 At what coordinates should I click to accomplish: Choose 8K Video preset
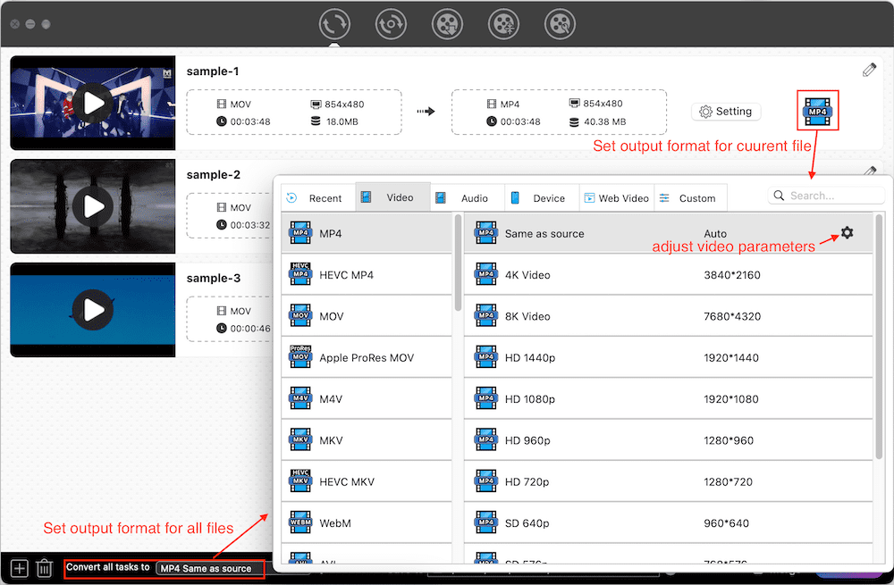coord(668,315)
